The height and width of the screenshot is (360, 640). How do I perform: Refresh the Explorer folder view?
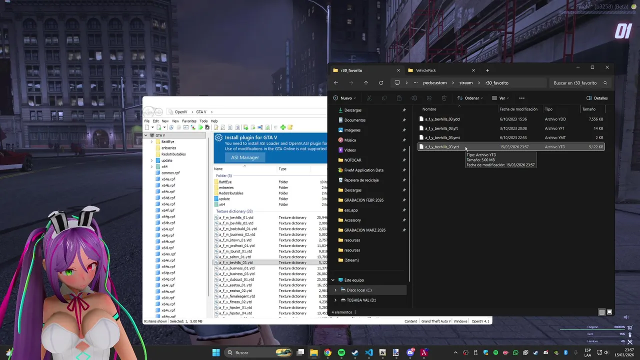point(381,83)
